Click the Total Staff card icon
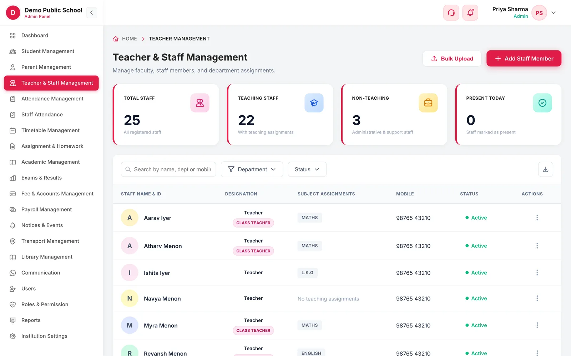571x356 pixels. [x=200, y=103]
